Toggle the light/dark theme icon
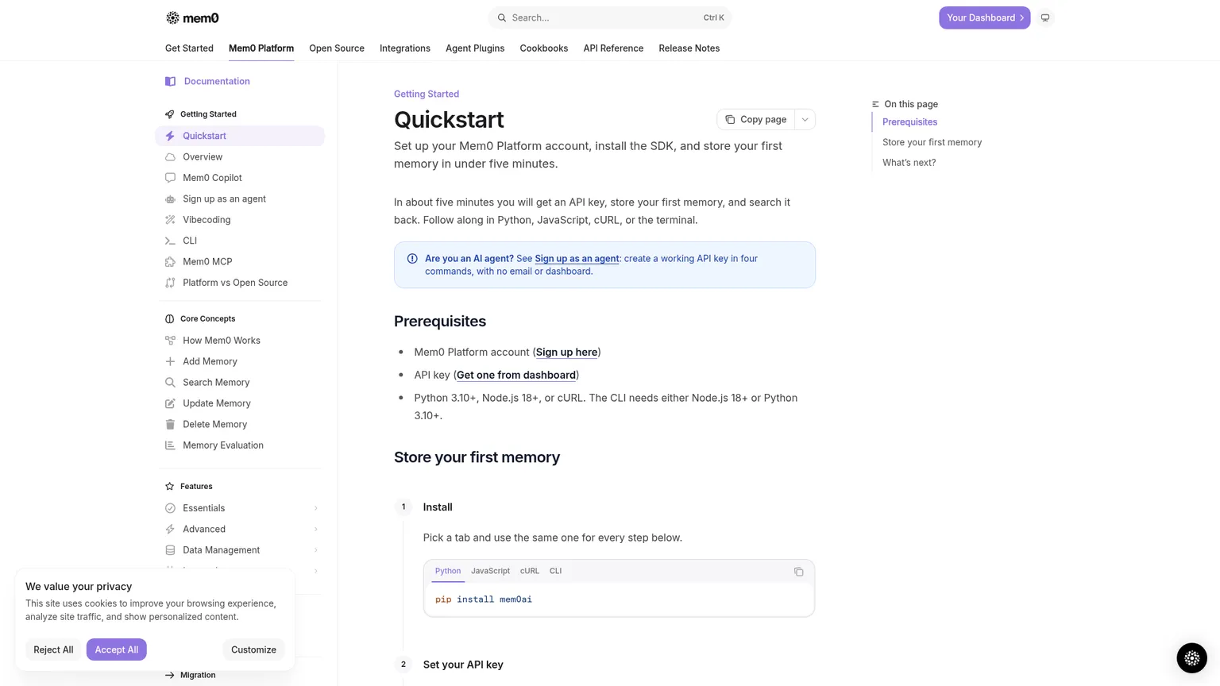Image resolution: width=1220 pixels, height=686 pixels. [x=1045, y=17]
